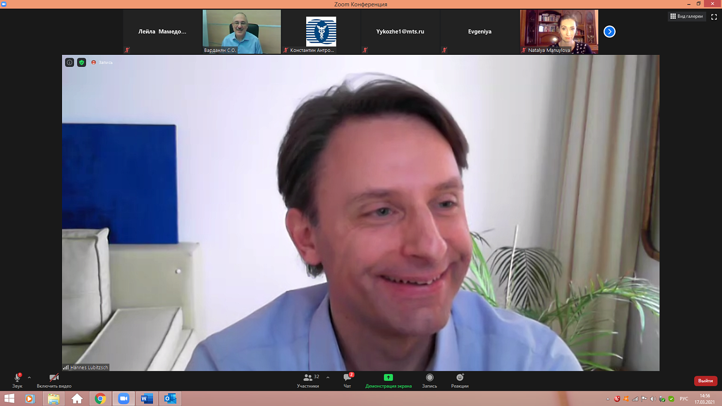This screenshot has height=406, width=722.
Task: Click the red Kaspersky-style tray icon
Action: click(x=617, y=399)
